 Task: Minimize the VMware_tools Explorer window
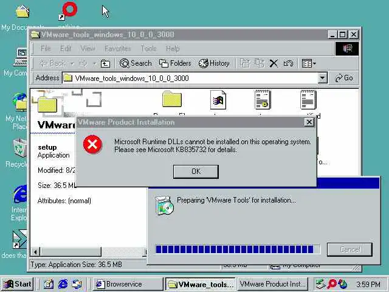click(x=332, y=35)
